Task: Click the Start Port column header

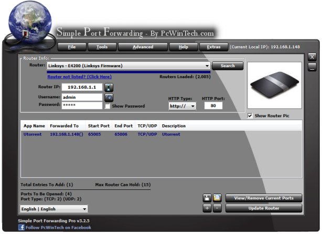Action: point(99,126)
